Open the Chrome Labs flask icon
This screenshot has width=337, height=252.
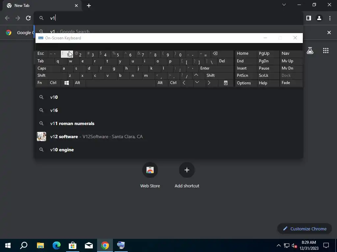tap(310, 51)
